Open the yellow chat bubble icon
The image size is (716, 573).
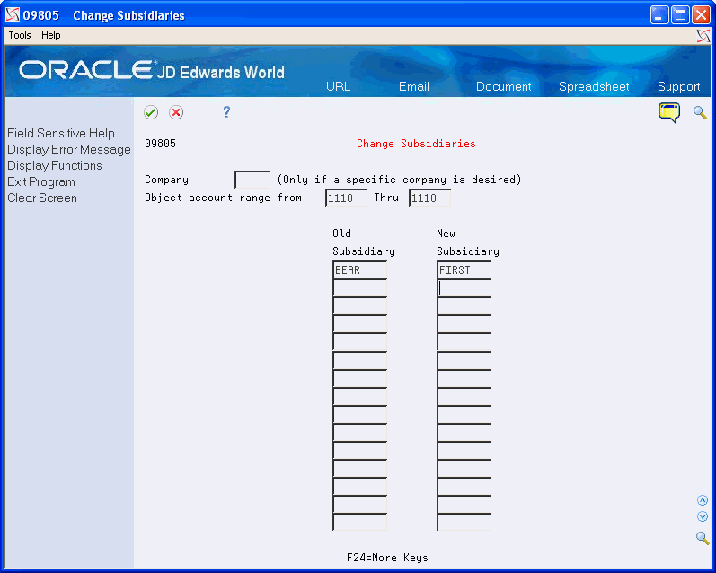tap(669, 112)
